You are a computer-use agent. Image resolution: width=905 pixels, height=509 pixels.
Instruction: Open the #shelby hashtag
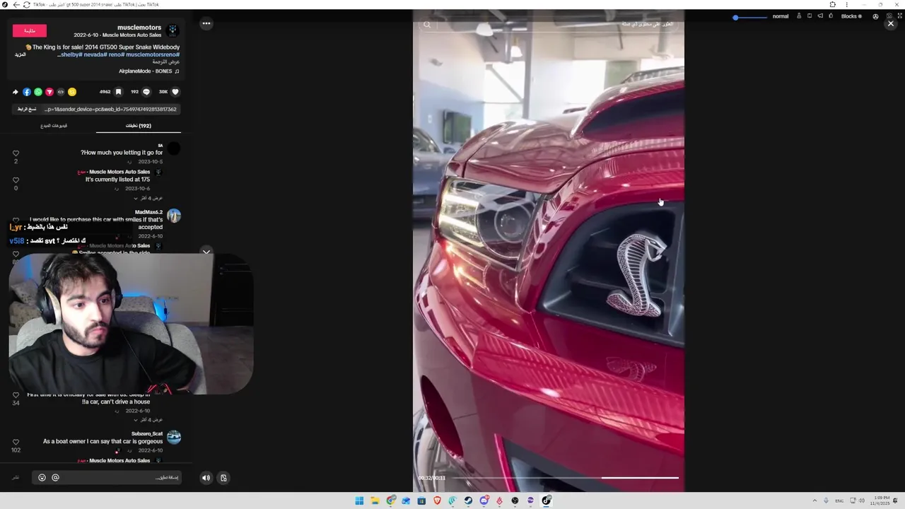pyautogui.click(x=70, y=54)
